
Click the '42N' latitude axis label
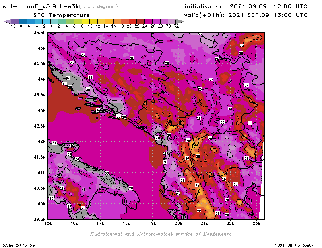click(41, 142)
